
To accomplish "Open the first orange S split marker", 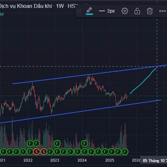I will pyautogui.click(x=36, y=151).
